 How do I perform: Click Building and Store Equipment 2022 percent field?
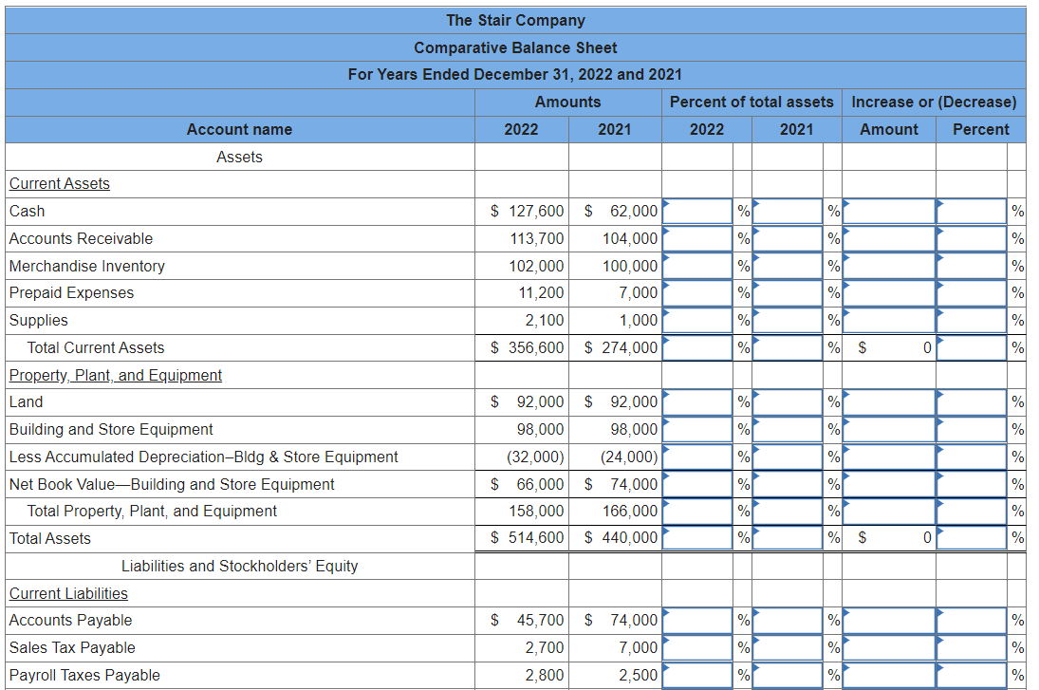click(697, 430)
